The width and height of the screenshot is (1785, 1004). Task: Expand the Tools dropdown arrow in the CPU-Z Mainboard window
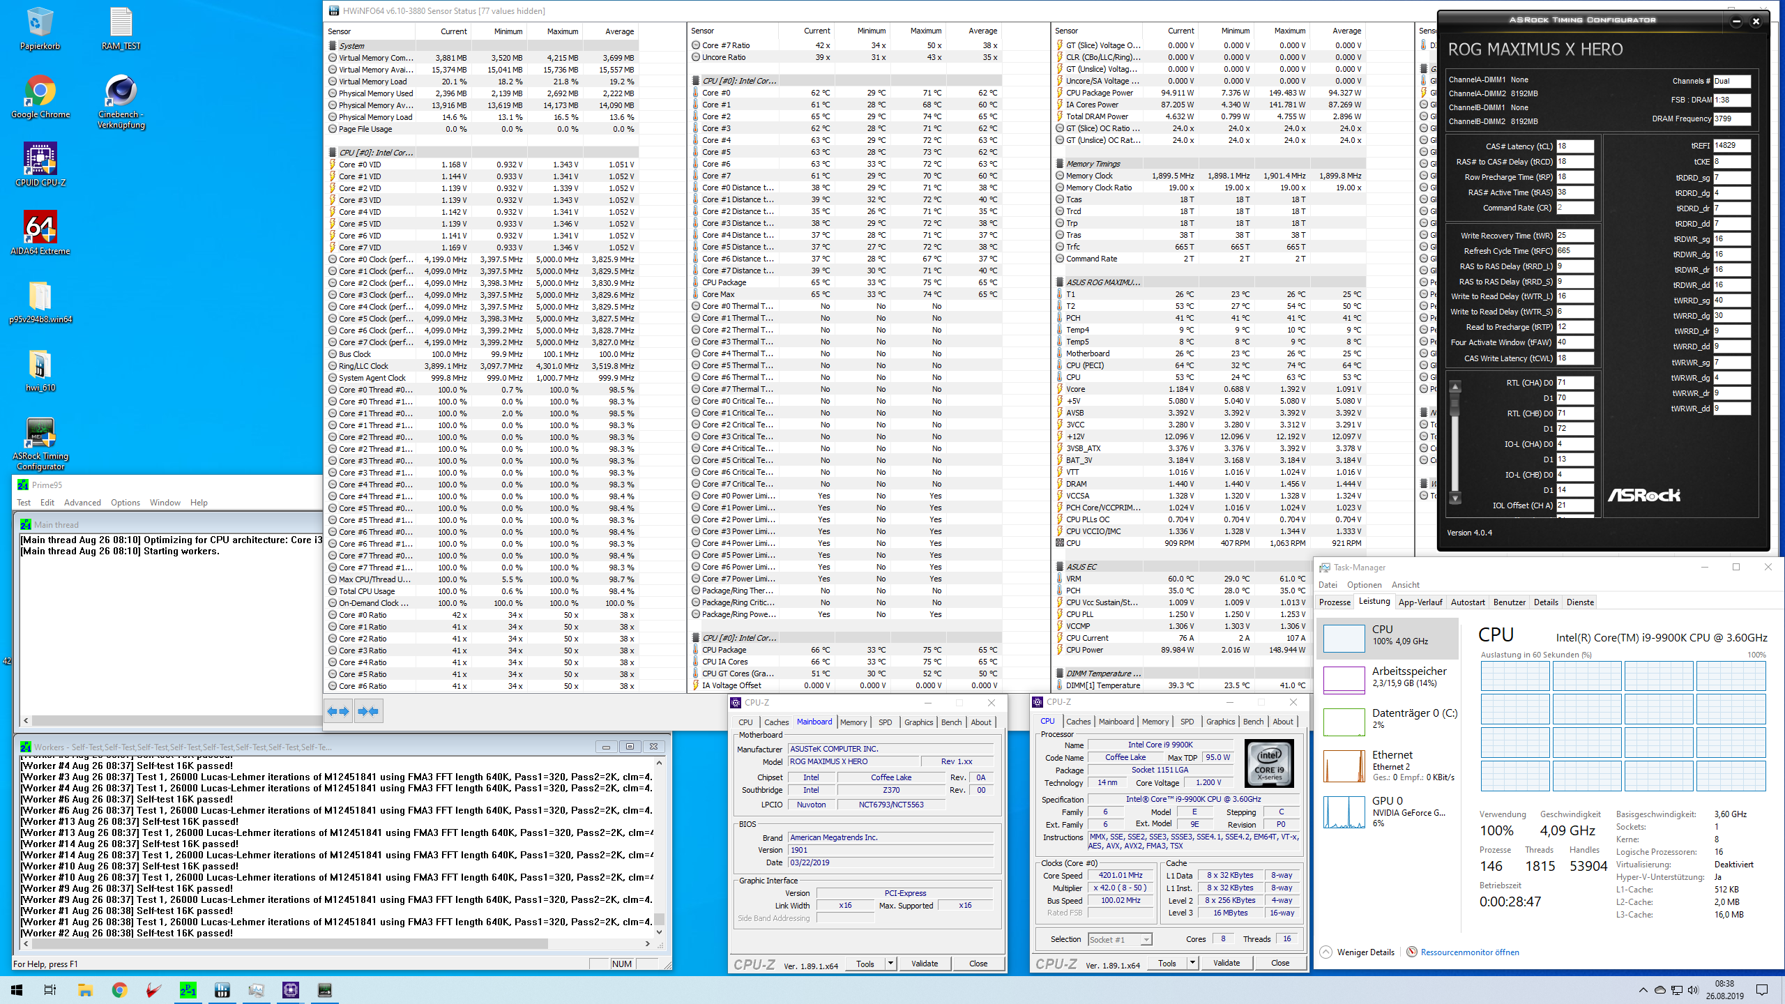click(890, 964)
